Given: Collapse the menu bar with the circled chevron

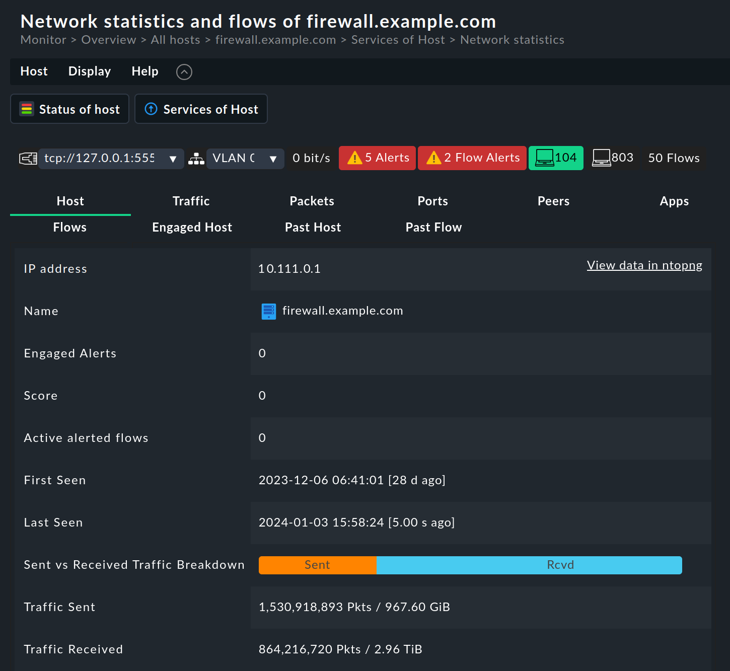Looking at the screenshot, I should coord(184,71).
